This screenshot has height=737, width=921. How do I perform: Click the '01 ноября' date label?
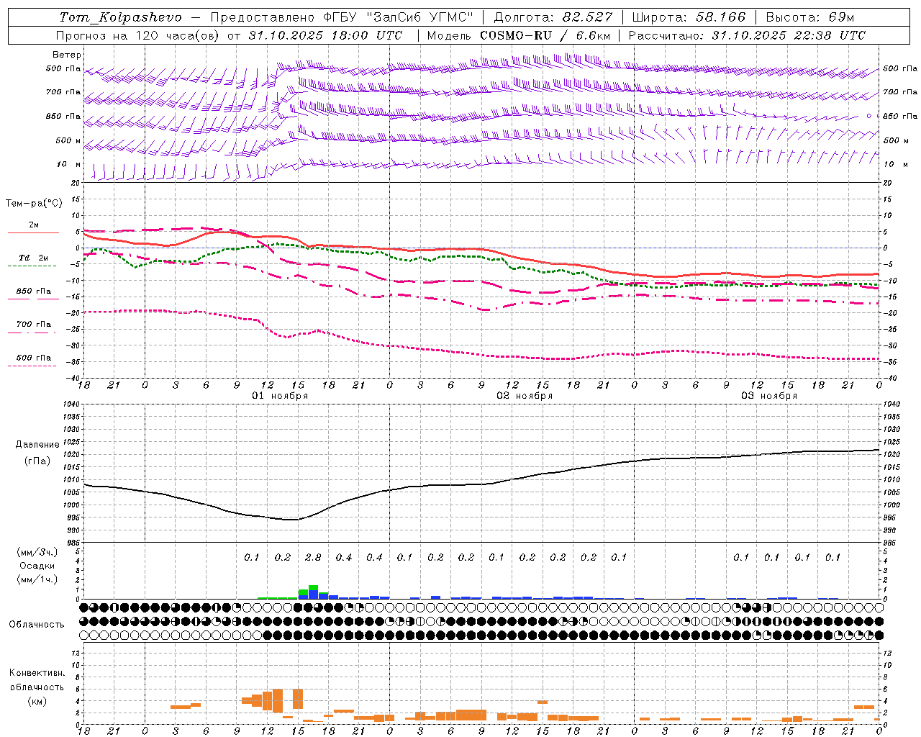(x=280, y=396)
